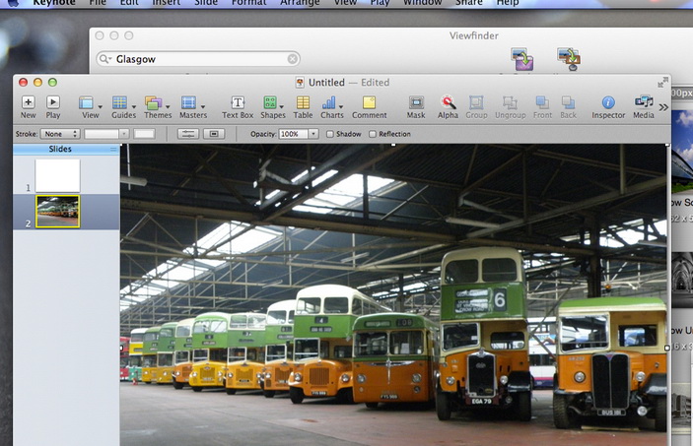Open the View toolbar menu

[x=90, y=107]
